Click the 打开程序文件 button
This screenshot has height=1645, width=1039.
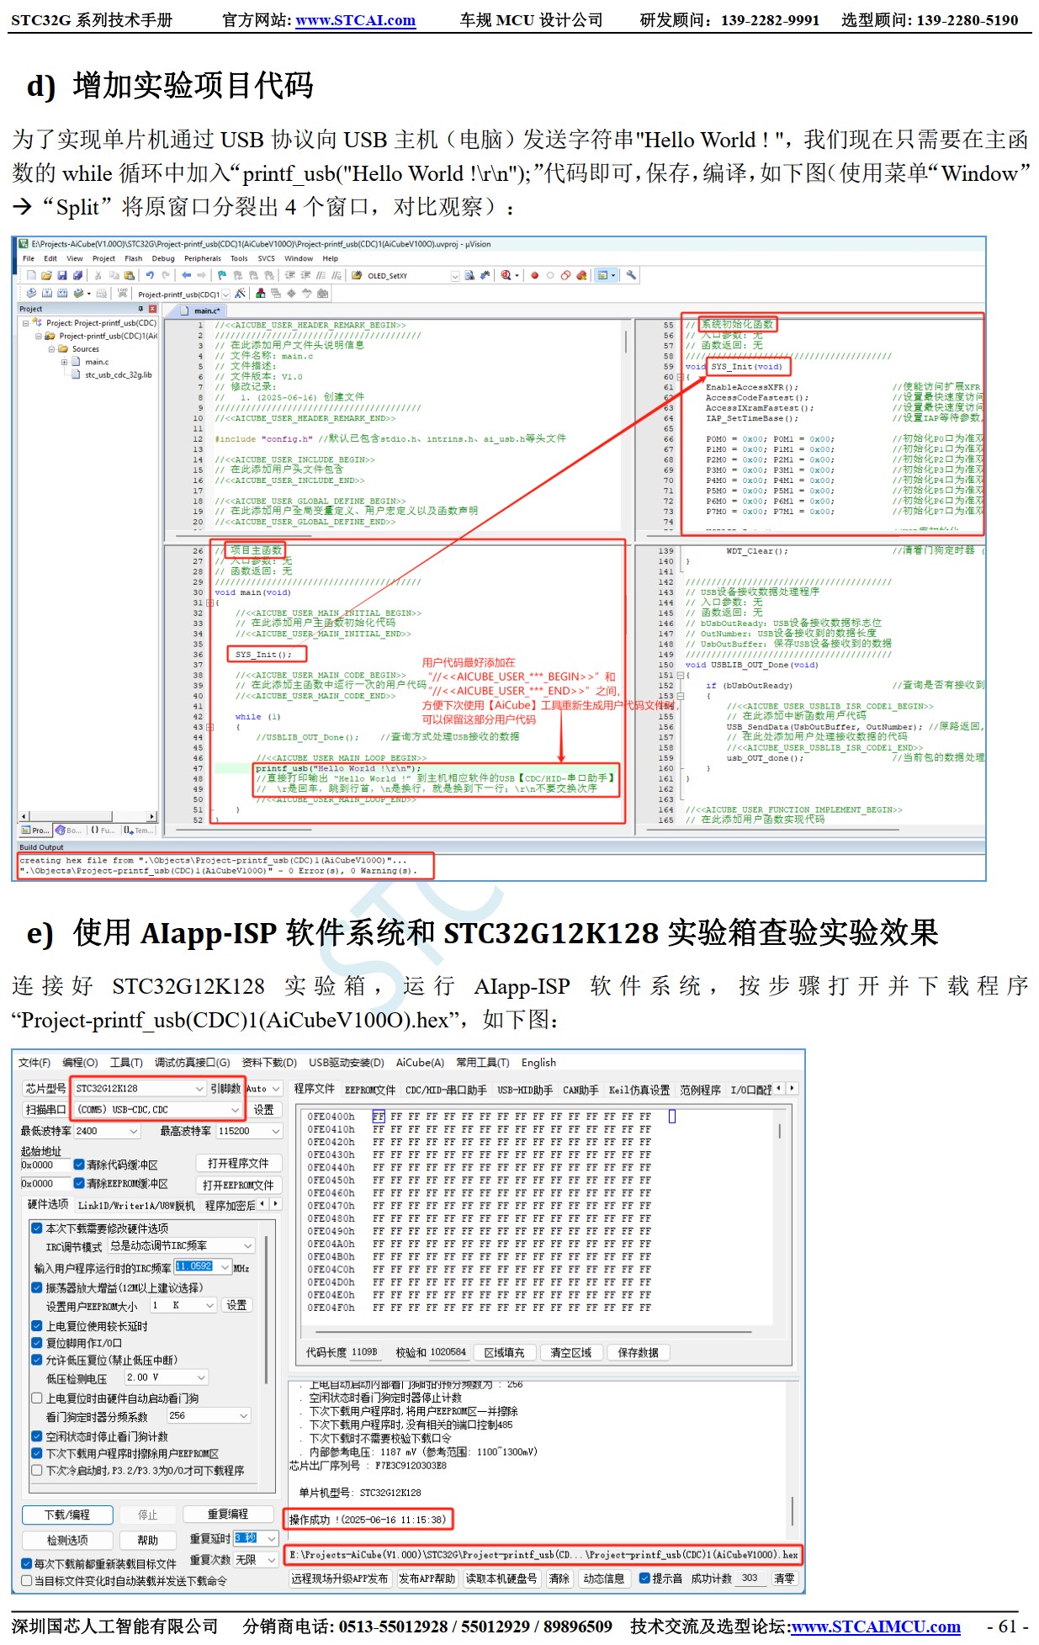point(238,1163)
